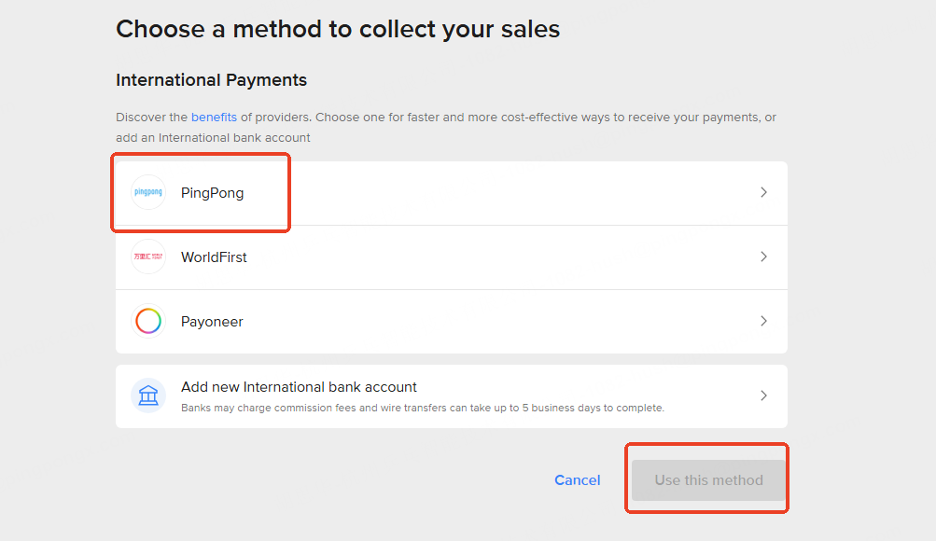Open the blue "benefits" link

214,118
